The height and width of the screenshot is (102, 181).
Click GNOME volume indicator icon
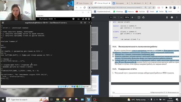click(x=86, y=19)
